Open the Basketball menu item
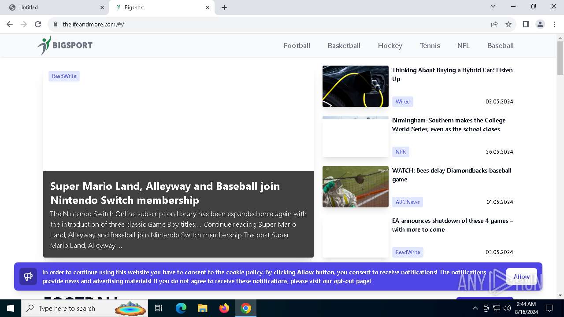The image size is (564, 317). pos(344,45)
